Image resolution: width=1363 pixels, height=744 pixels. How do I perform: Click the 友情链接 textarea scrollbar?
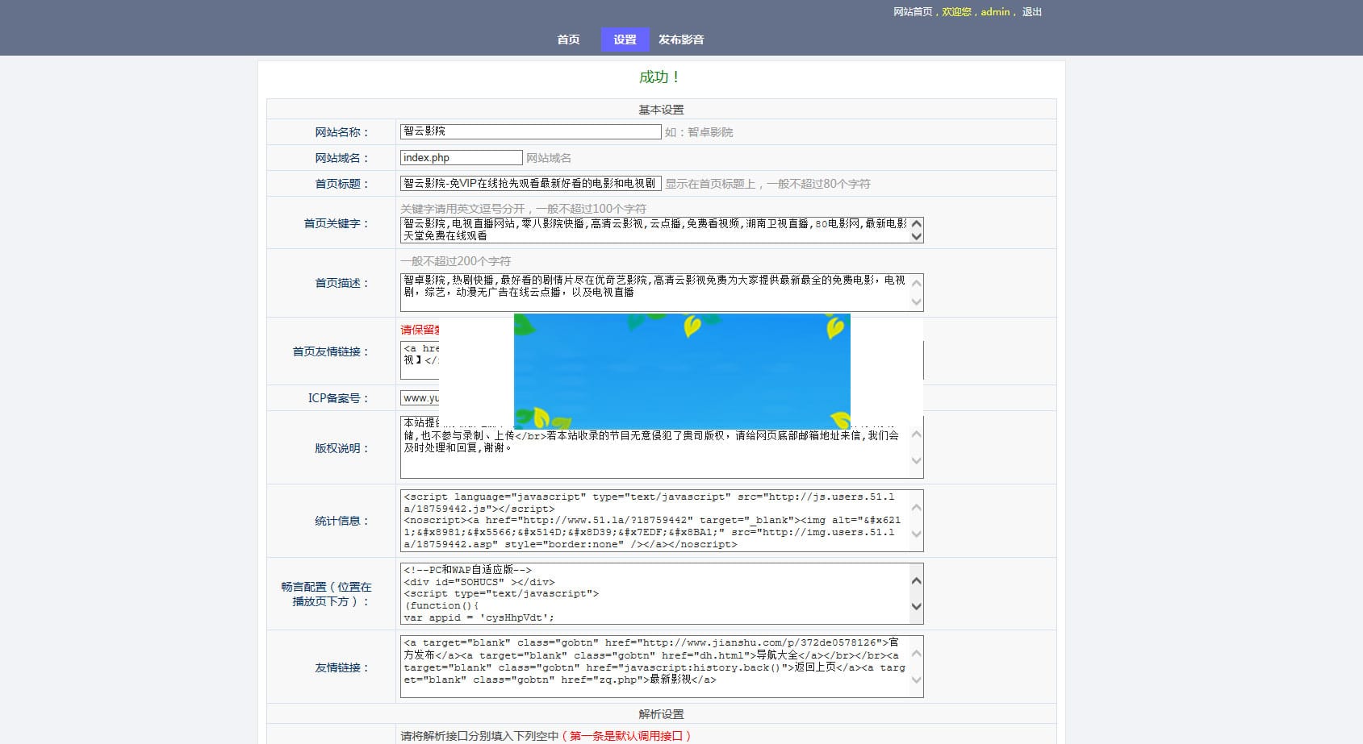[916, 666]
